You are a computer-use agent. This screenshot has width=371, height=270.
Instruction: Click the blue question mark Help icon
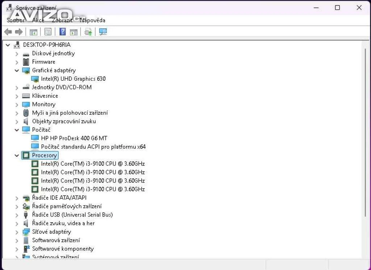[62, 32]
